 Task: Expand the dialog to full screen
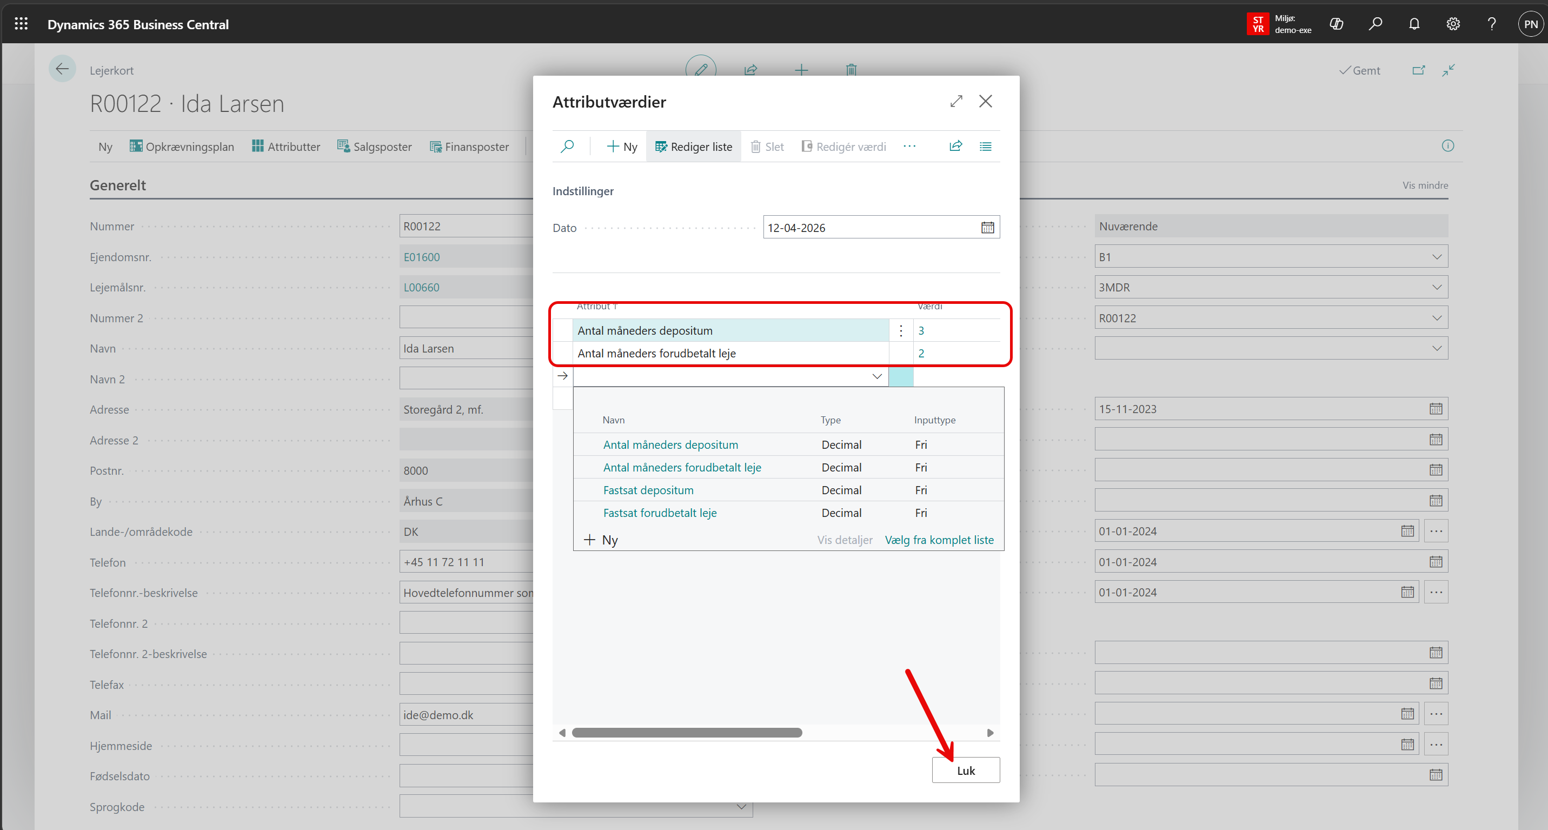click(x=956, y=101)
